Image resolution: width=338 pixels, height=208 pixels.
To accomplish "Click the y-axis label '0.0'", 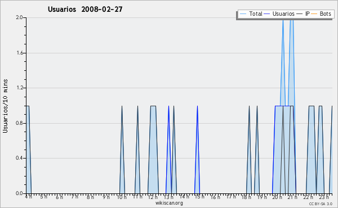I will (19, 193).
